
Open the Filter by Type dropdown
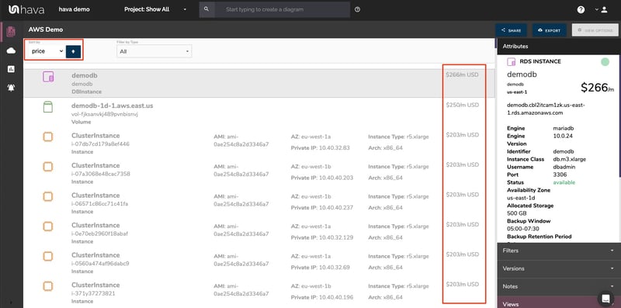point(154,51)
